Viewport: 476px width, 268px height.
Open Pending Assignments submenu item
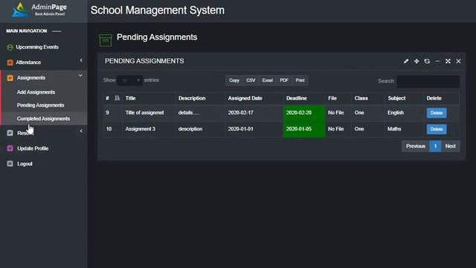40,105
